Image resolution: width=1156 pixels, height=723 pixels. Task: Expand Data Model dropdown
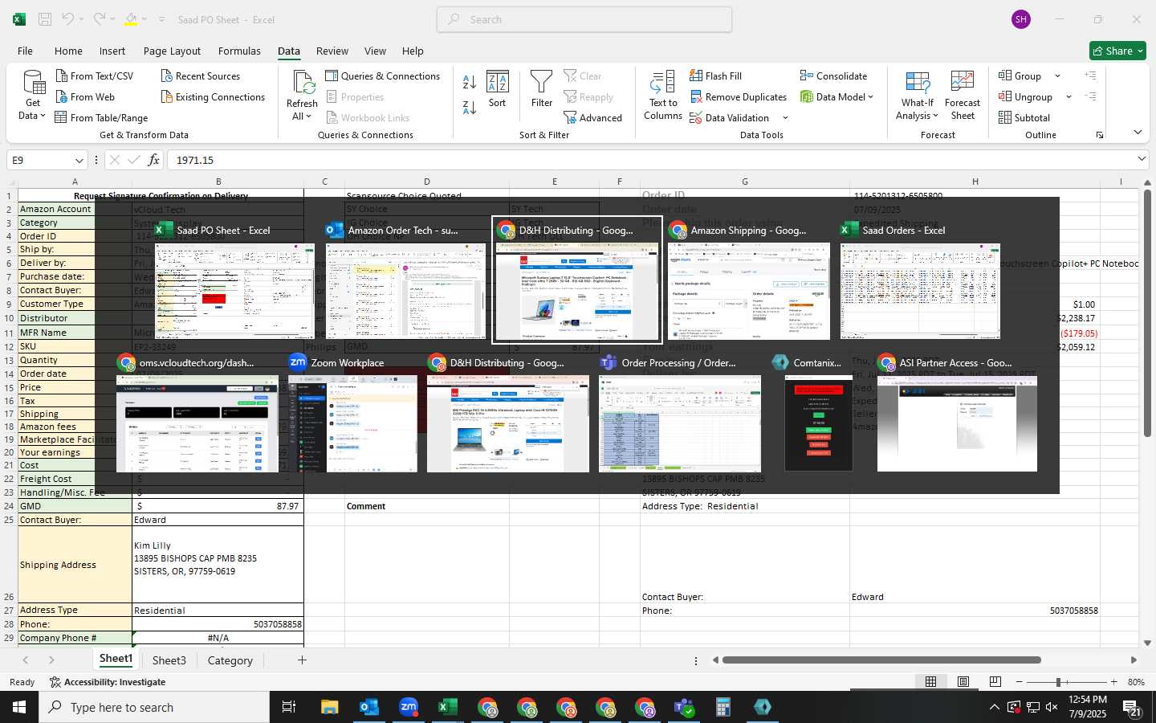pyautogui.click(x=870, y=96)
